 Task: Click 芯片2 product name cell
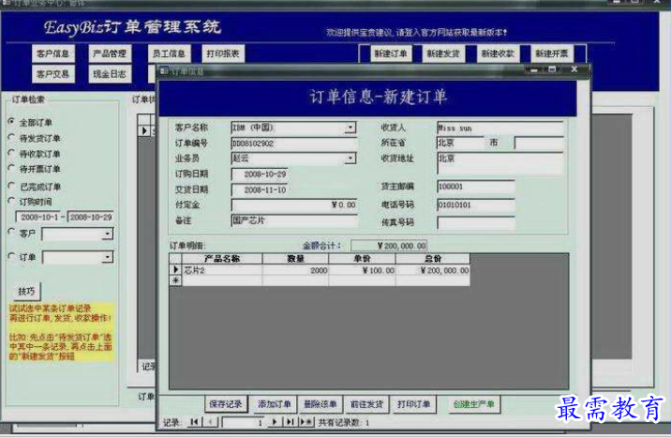click(222, 270)
